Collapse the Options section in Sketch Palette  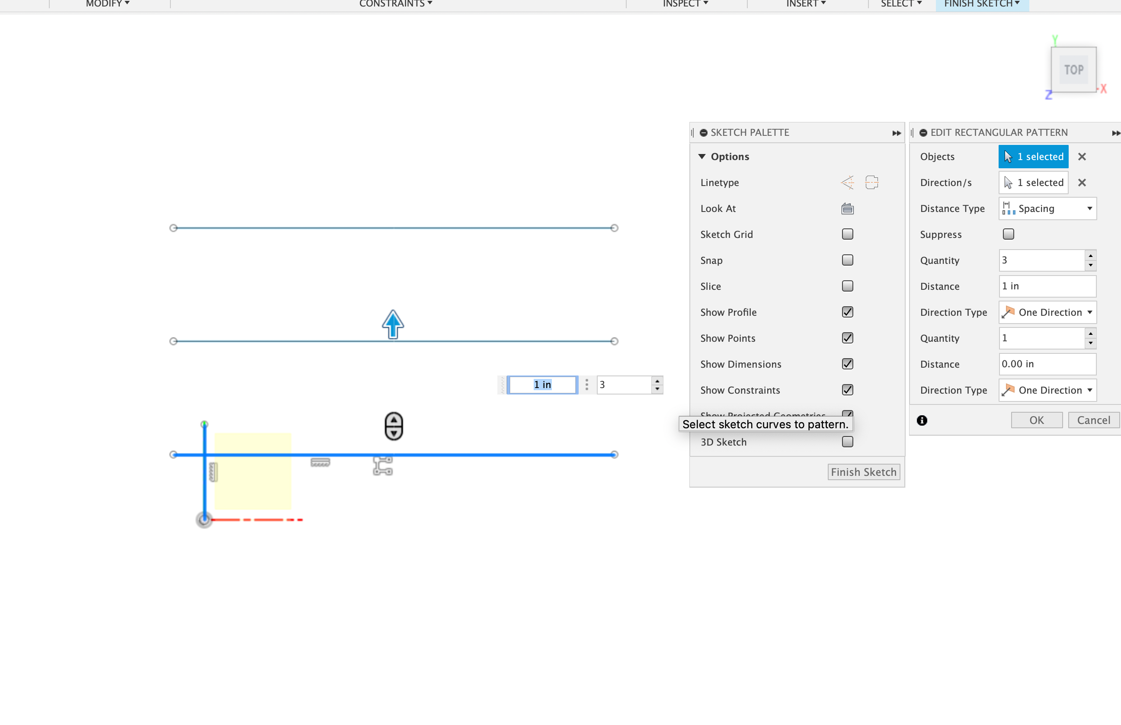[x=701, y=157]
